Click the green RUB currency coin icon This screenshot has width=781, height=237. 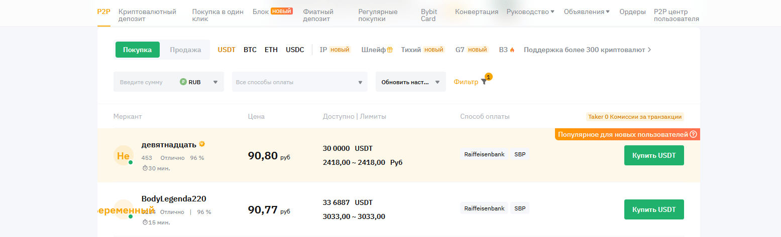pyautogui.click(x=183, y=82)
